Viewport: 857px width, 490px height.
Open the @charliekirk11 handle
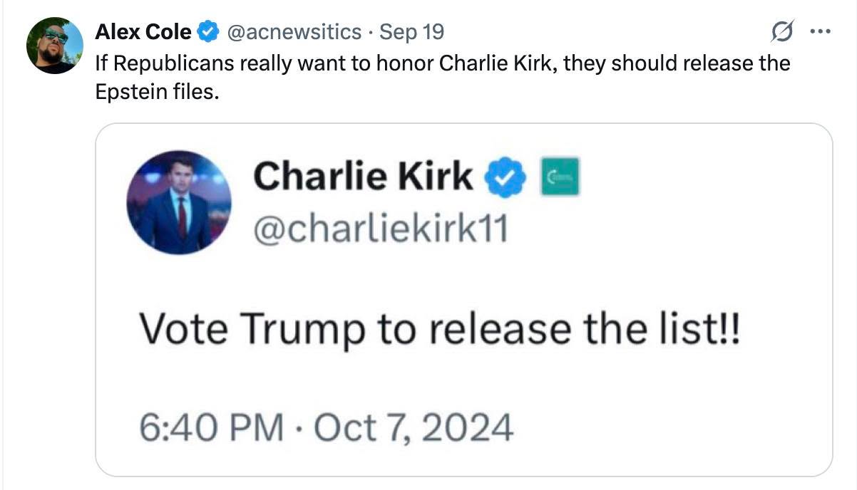(x=380, y=229)
